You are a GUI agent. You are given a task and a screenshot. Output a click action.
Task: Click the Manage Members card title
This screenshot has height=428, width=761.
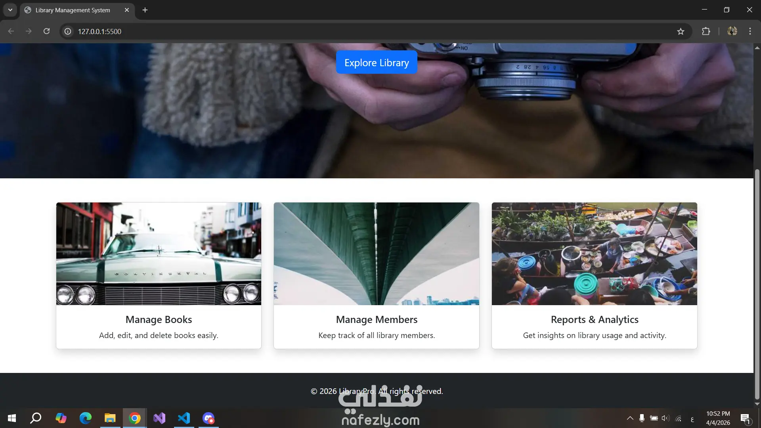376,319
